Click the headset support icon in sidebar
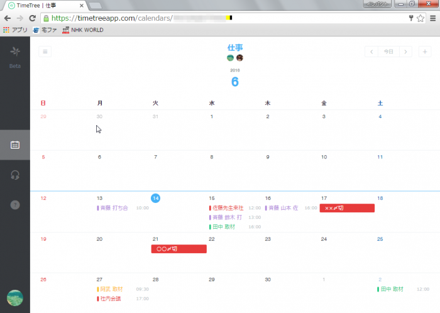Image resolution: width=440 pixels, height=313 pixels. [x=15, y=175]
